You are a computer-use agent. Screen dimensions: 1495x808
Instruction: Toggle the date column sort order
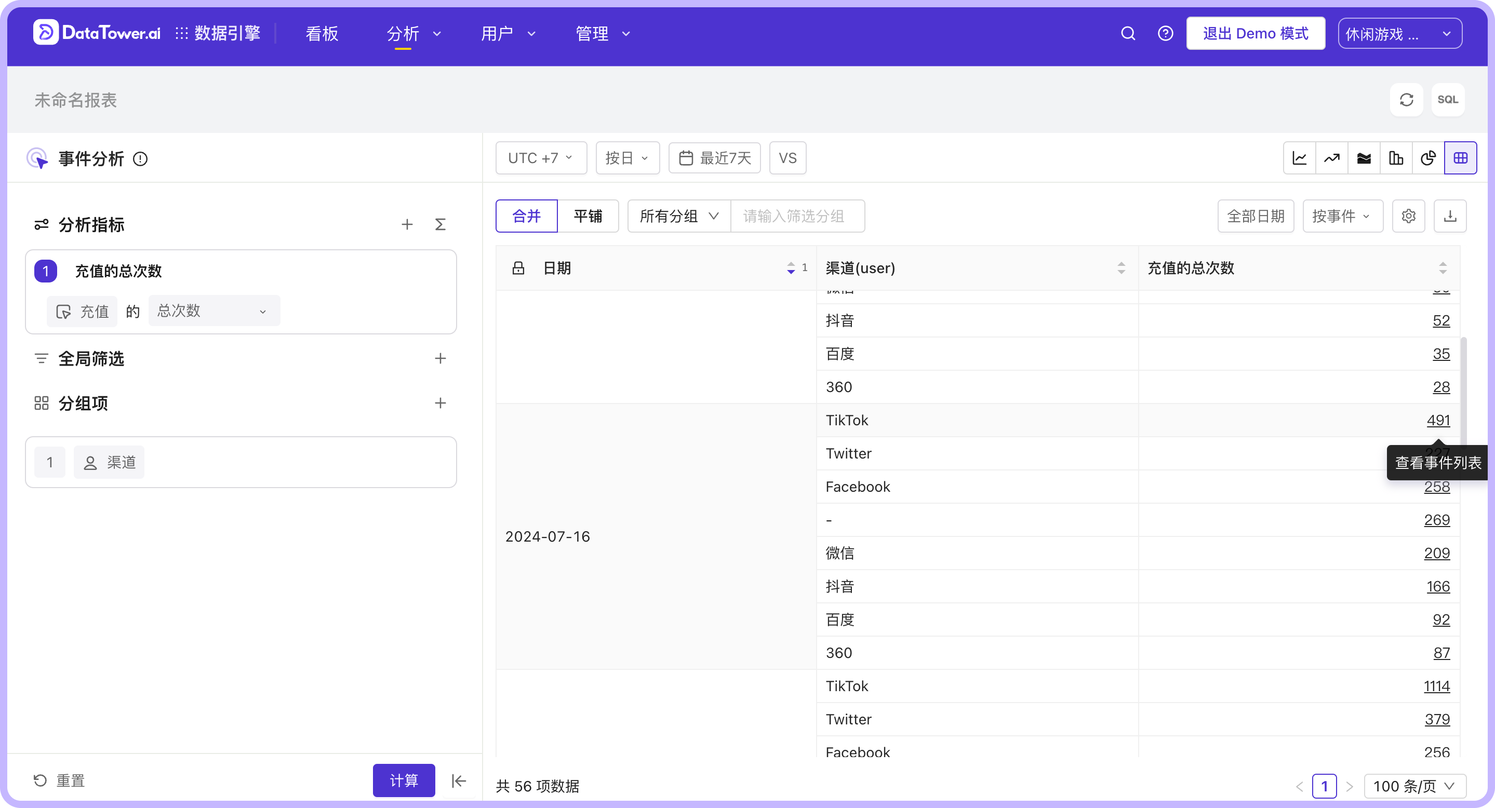point(791,268)
